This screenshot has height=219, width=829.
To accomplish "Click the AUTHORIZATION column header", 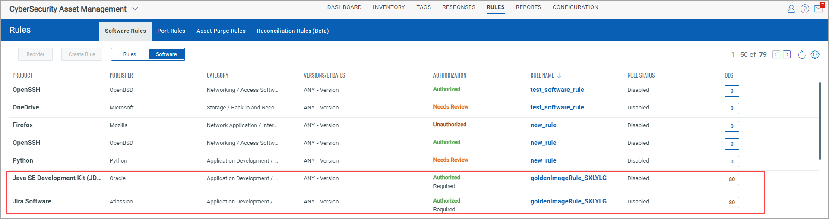I will [450, 75].
